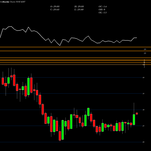Screen dimensions: 151x151
Task: Click the 19 indicator level label
Action: (x=145, y=50)
